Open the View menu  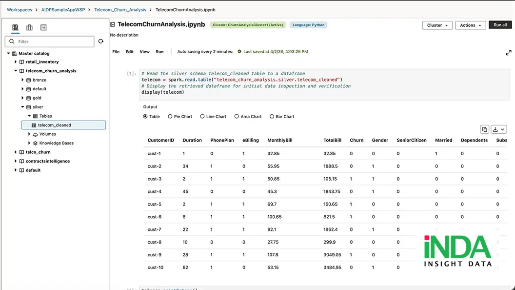coord(144,52)
